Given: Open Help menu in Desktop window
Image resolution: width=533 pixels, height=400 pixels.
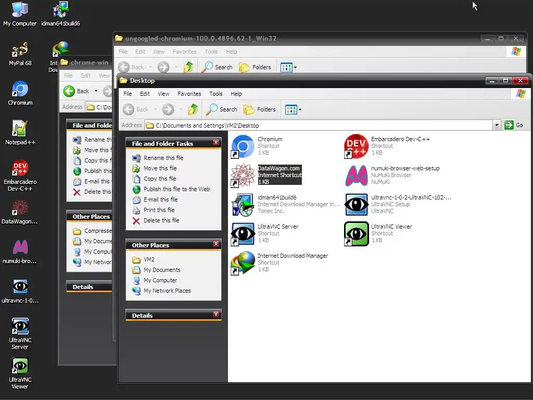Looking at the screenshot, I should point(236,94).
